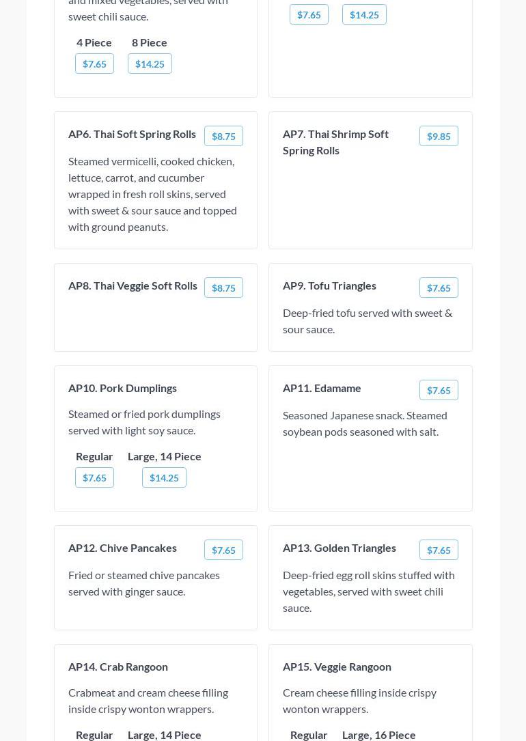526x741 pixels.
Task: Click the $8.75 price for Thai Soft Spring Rolls
Action: pyautogui.click(x=223, y=137)
